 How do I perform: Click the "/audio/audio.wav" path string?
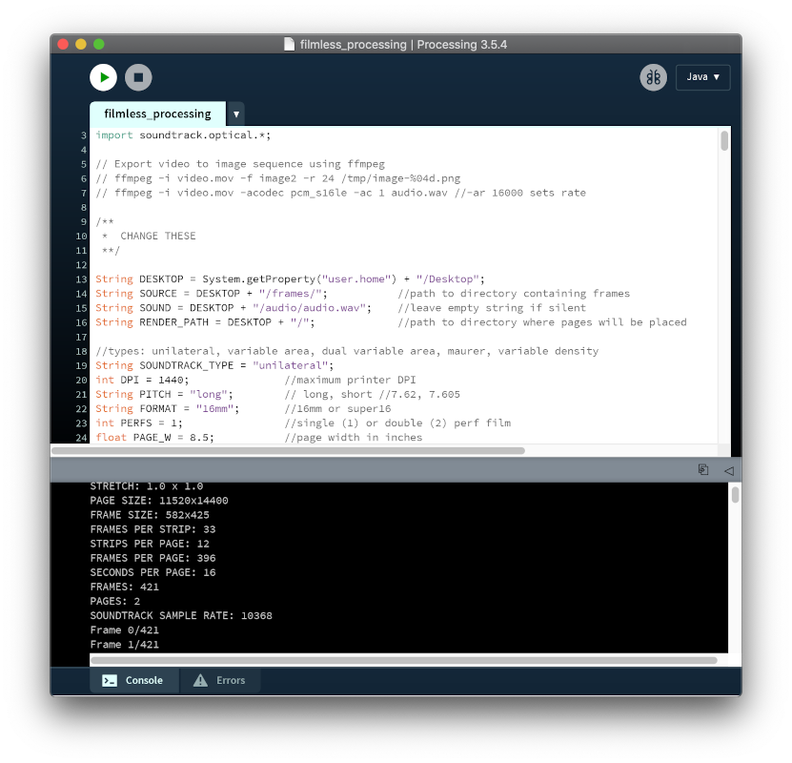point(309,308)
